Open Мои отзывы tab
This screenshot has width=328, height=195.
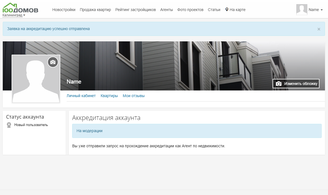coord(134,96)
